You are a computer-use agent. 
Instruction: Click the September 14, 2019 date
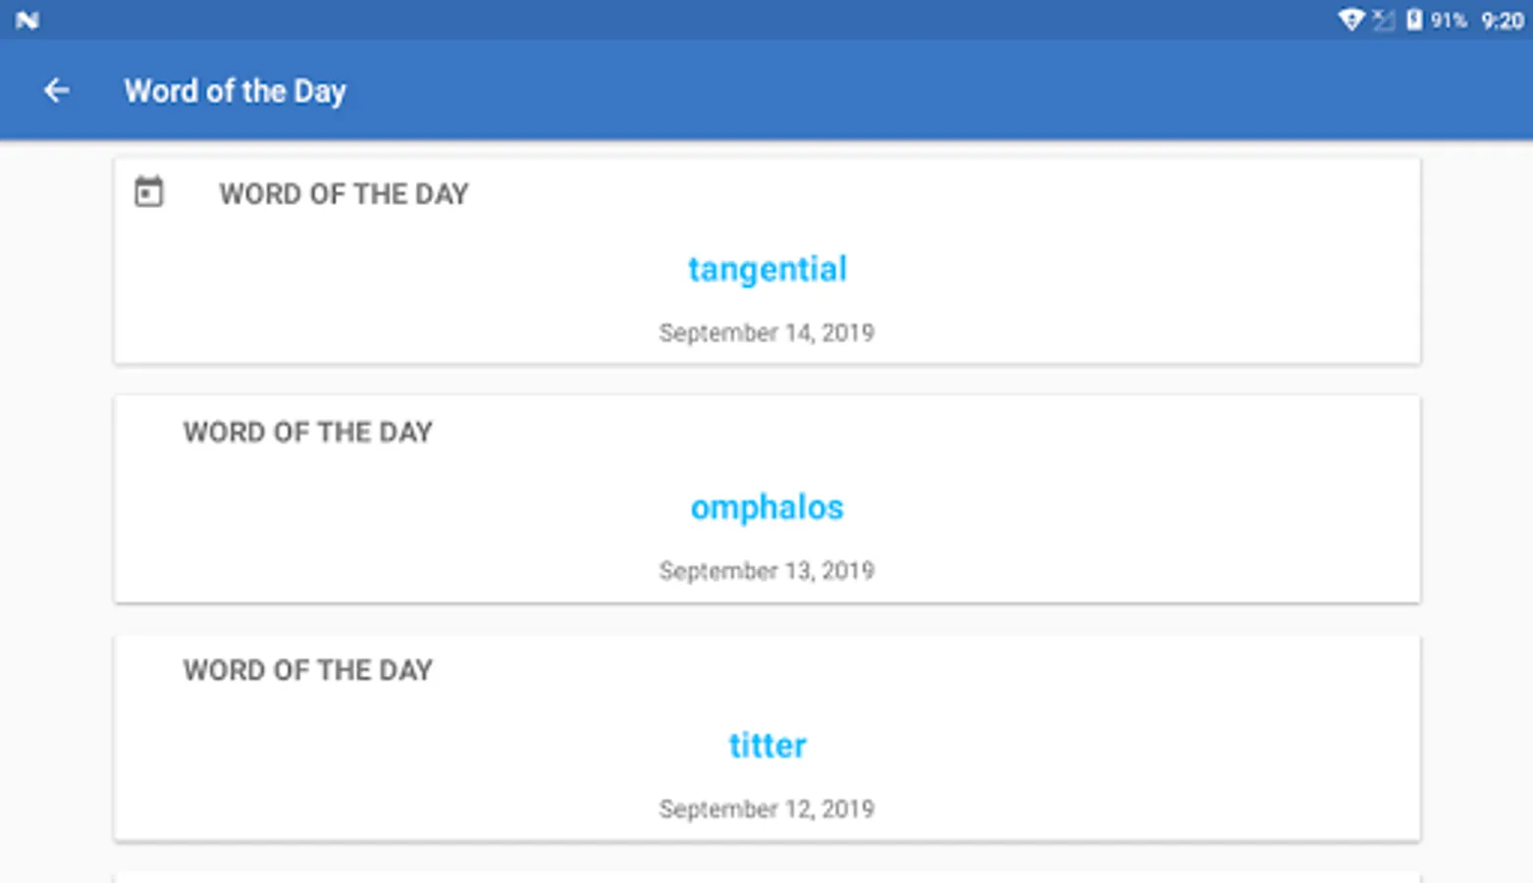766,333
